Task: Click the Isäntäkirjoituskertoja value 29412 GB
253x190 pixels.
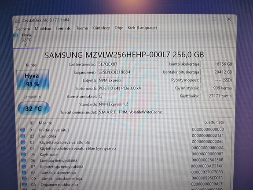Action: click(x=216, y=72)
